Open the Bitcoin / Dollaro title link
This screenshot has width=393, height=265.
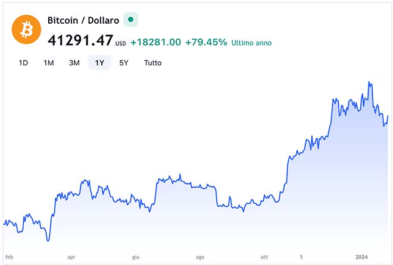(83, 20)
